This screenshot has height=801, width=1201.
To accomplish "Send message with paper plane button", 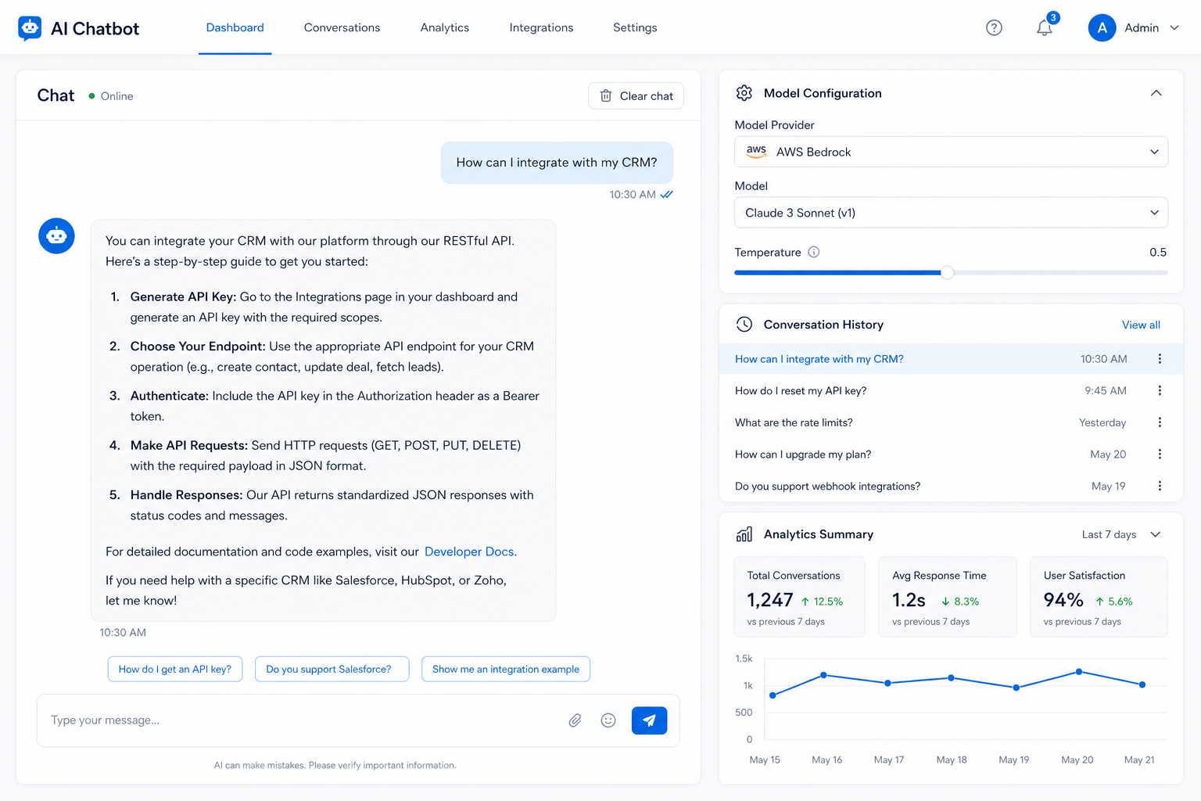I will coord(649,720).
